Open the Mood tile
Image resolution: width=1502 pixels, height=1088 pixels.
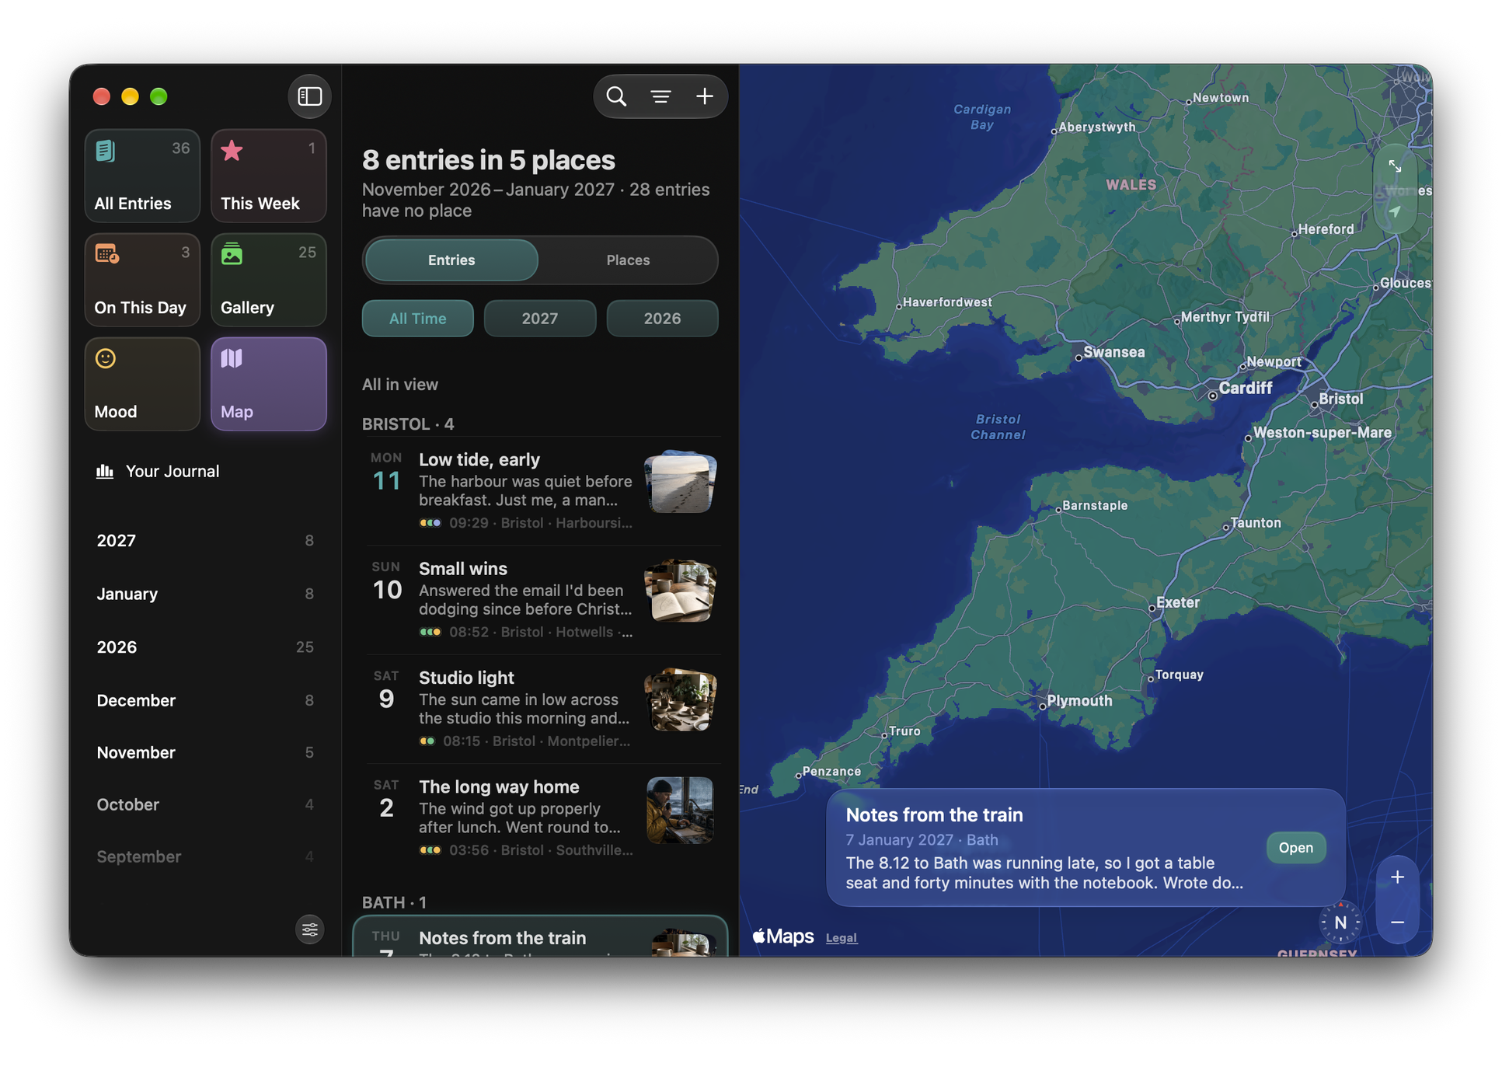coord(142,385)
